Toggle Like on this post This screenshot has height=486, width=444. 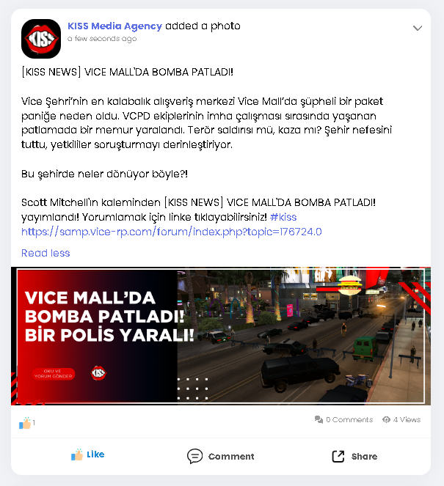pos(88,454)
